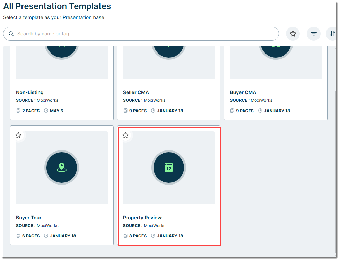Viewport: 340px width, 261px height.
Task: Favorite the Buyer Tour template star
Action: [x=18, y=135]
